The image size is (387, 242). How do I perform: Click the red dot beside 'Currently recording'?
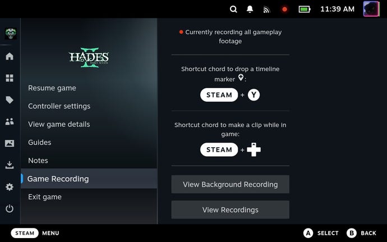pyautogui.click(x=181, y=32)
